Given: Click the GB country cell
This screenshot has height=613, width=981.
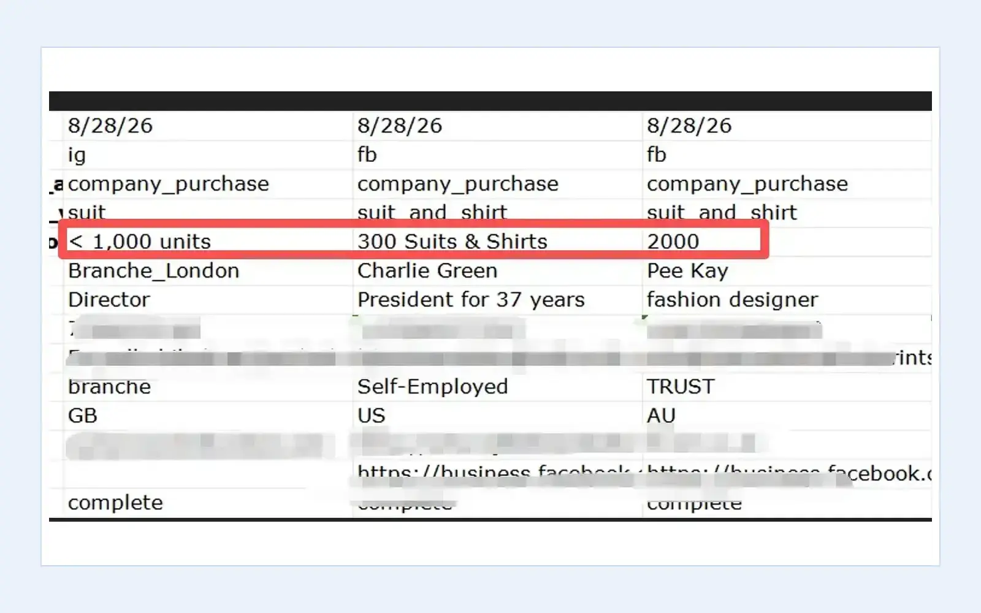Looking at the screenshot, I should click(x=208, y=416).
